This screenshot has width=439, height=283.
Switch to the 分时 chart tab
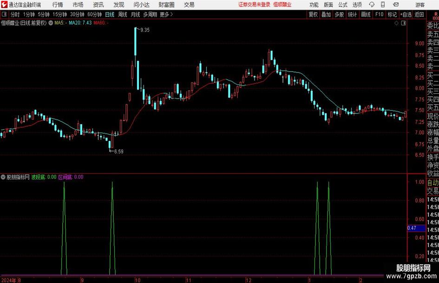click(x=15, y=14)
